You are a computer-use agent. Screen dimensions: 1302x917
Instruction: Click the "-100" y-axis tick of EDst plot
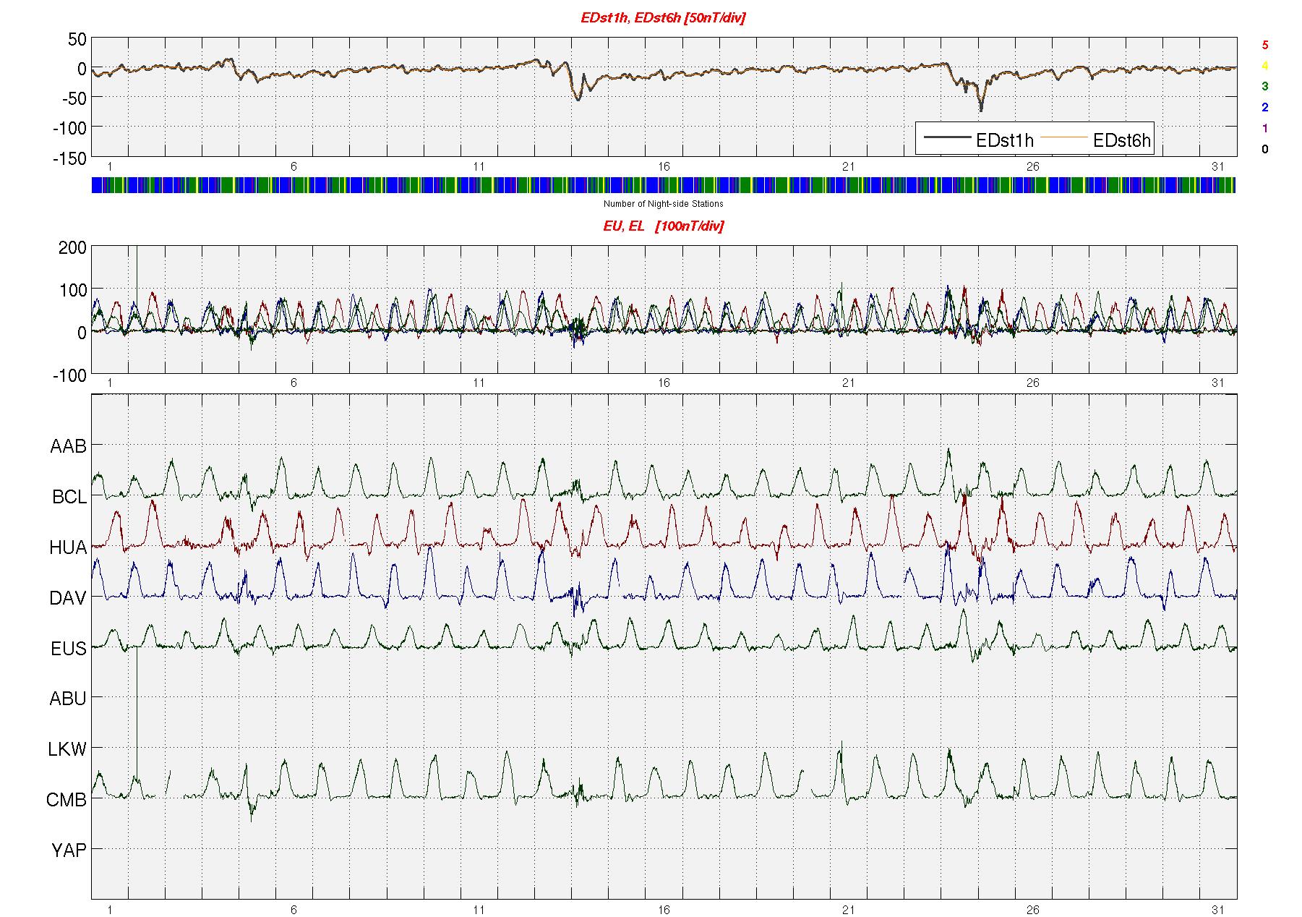69,129
